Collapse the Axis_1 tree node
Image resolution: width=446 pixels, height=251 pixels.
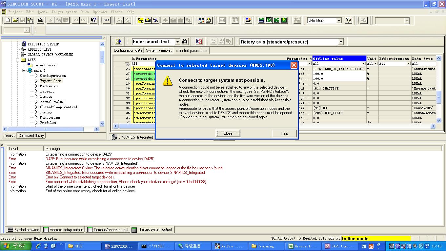(x=24, y=70)
